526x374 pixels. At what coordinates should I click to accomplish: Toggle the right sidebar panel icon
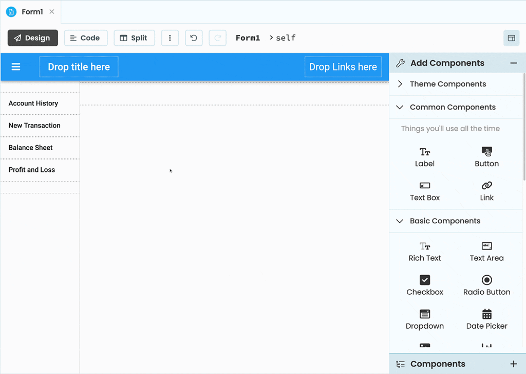point(511,38)
